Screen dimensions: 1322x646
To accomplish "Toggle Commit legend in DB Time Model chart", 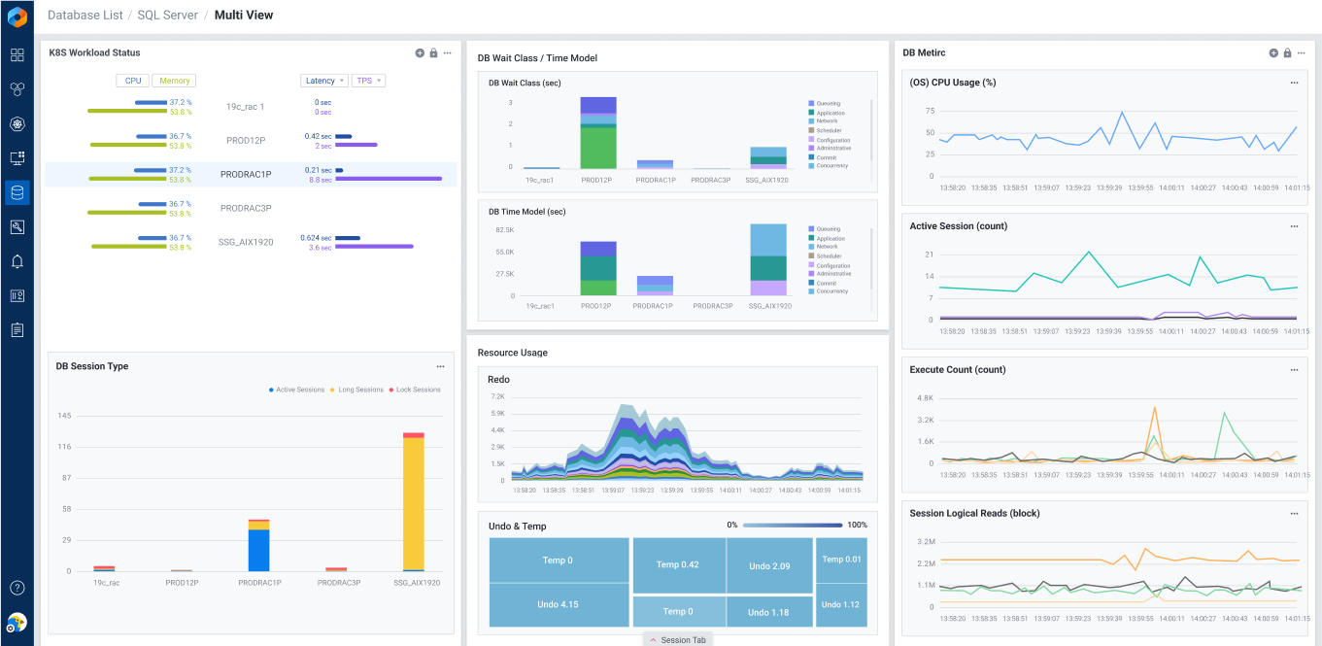I will (822, 283).
